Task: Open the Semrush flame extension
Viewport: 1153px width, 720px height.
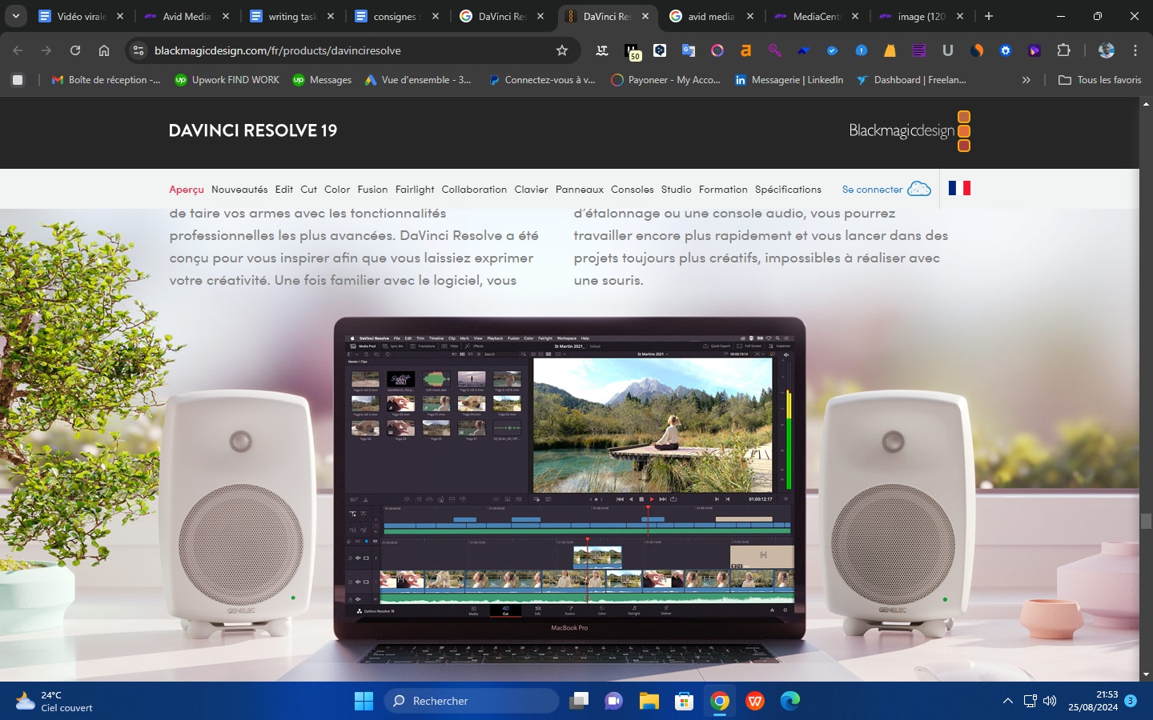Action: 977,50
